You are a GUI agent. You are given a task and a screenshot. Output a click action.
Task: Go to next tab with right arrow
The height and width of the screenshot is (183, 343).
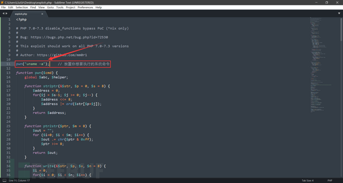(6, 13)
